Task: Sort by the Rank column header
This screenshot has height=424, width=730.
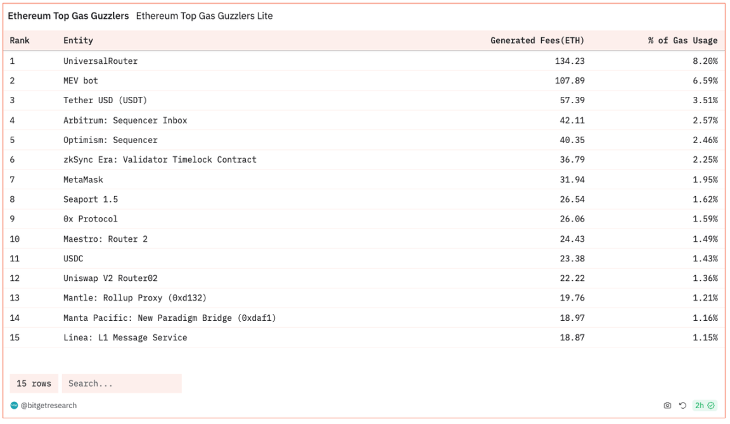Action: pos(20,41)
